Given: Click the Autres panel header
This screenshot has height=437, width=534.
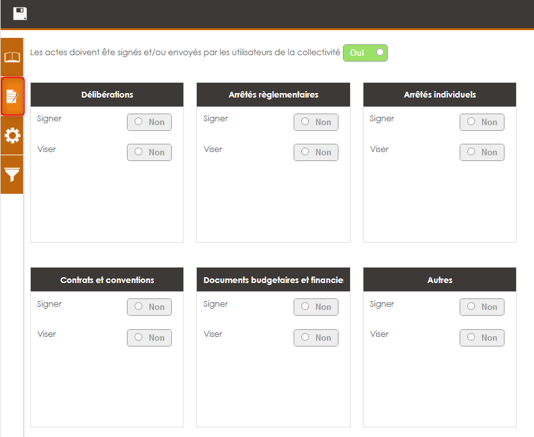Looking at the screenshot, I should coord(440,280).
